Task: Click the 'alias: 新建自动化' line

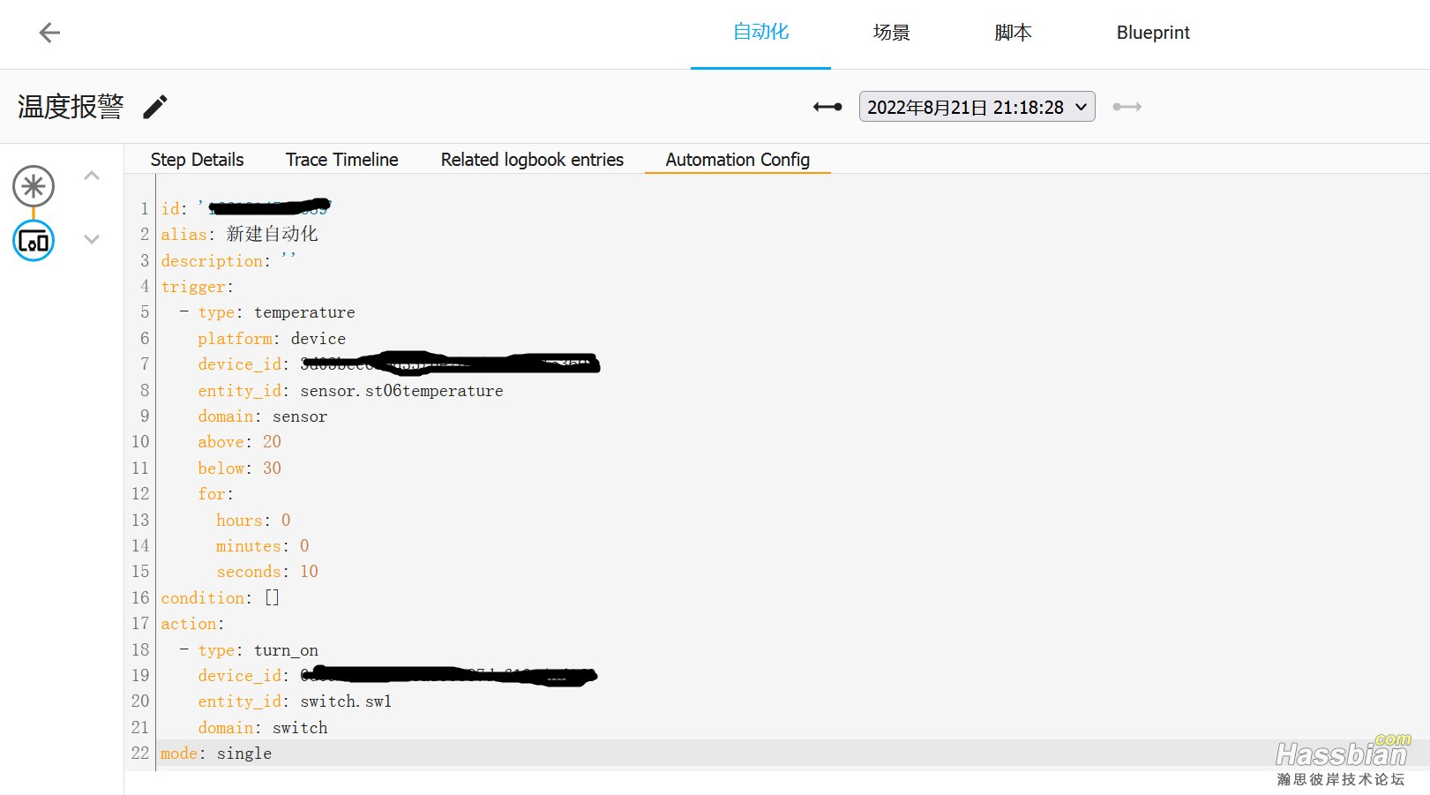Action: [x=239, y=234]
